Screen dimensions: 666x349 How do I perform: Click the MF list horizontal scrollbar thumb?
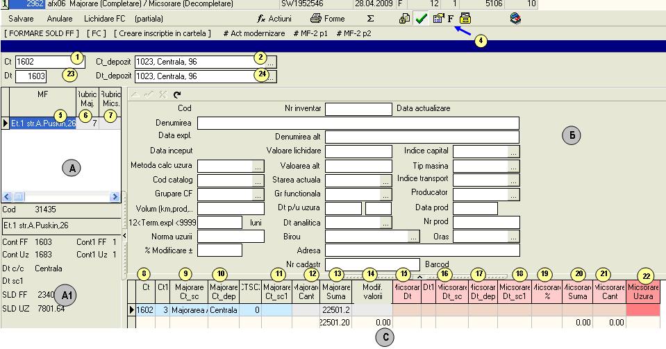(19, 196)
